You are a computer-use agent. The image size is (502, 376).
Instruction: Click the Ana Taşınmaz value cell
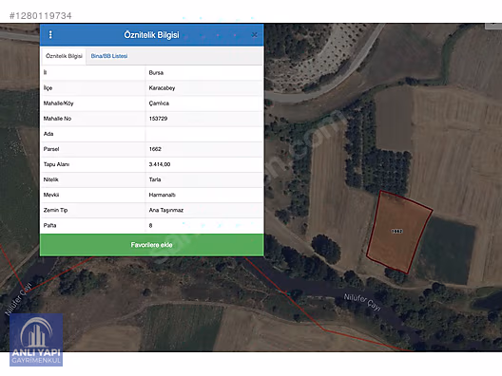[204, 210]
